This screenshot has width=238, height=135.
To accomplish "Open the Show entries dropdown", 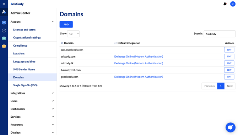I will pos(73,34).
